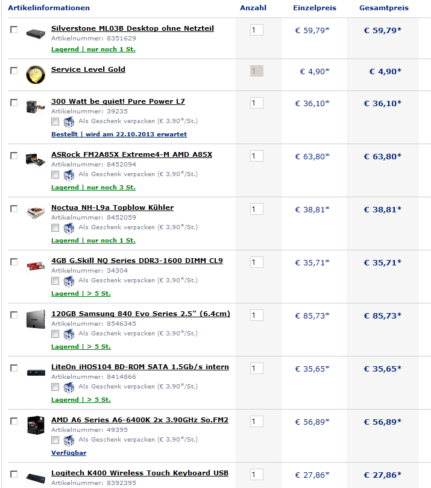Click the Logitech K400 keyboard thumbnail
431x488 pixels.
pyautogui.click(x=36, y=477)
